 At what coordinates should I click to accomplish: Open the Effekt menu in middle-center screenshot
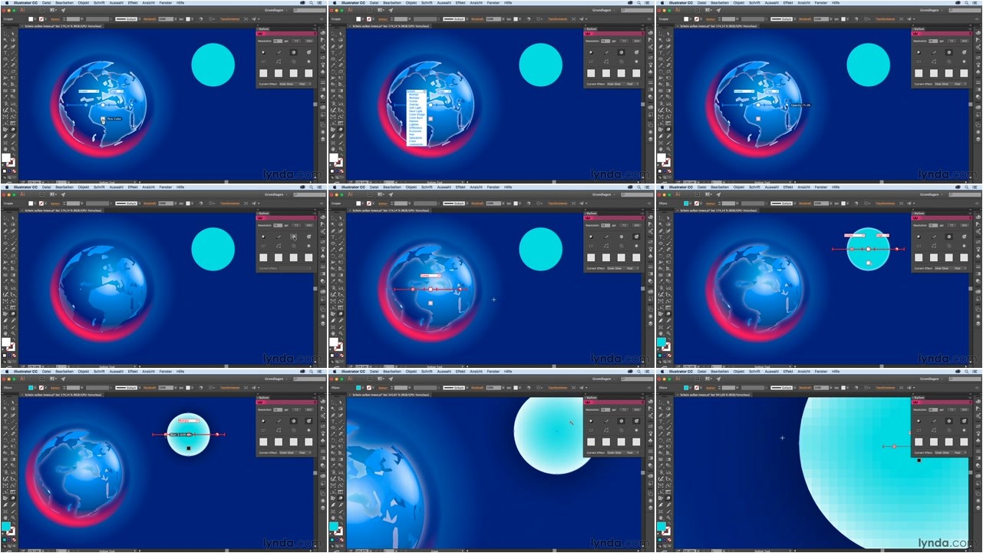pos(460,187)
